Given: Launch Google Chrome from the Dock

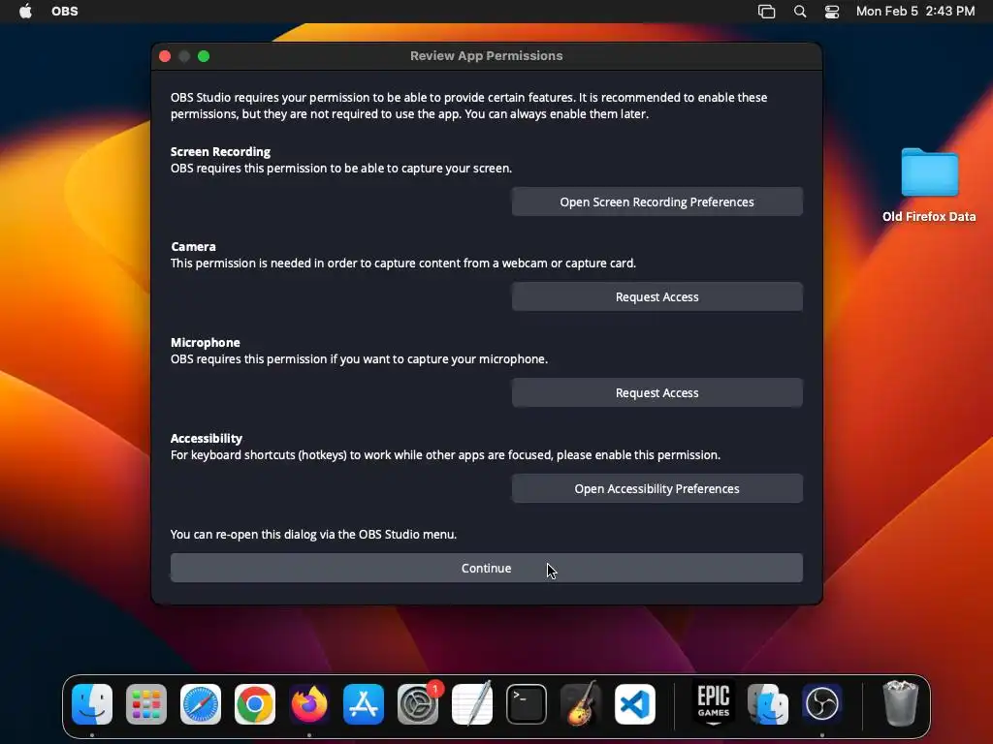Looking at the screenshot, I should (x=255, y=704).
